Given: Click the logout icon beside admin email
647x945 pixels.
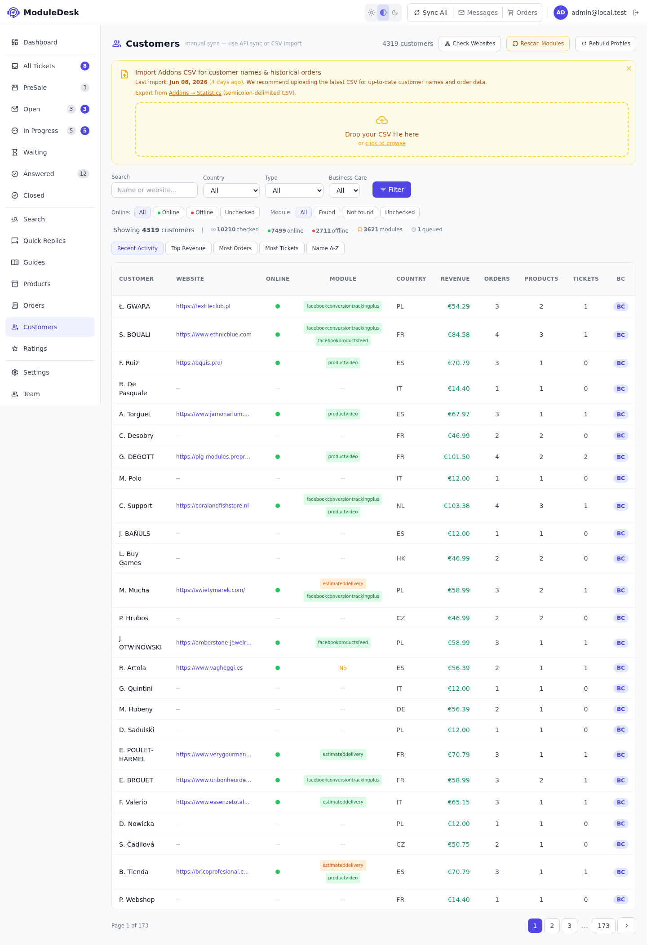Looking at the screenshot, I should 635,13.
